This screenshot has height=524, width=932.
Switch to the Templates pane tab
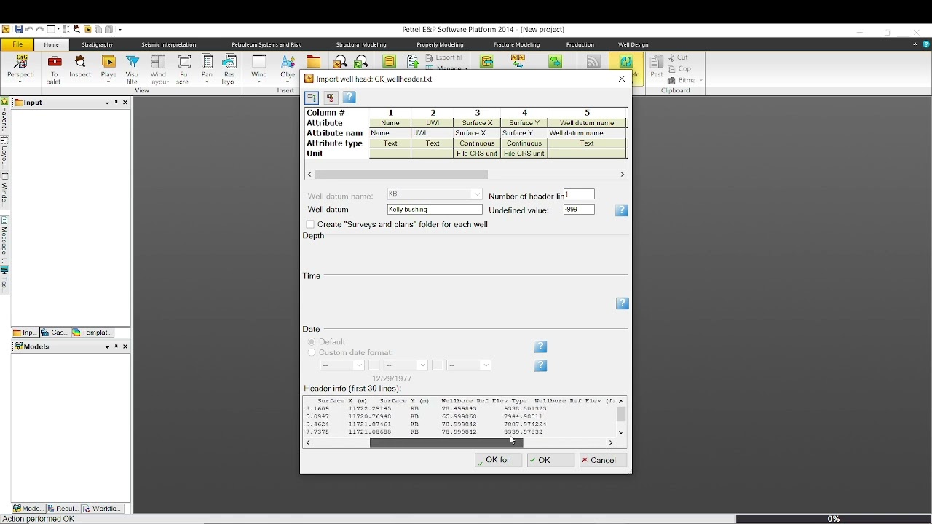pos(92,333)
